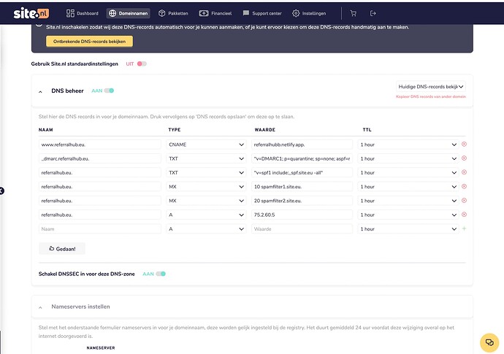Image resolution: width=504 pixels, height=354 pixels.
Task: Open Huidige DNS-records bekijken dropdown
Action: (431, 87)
